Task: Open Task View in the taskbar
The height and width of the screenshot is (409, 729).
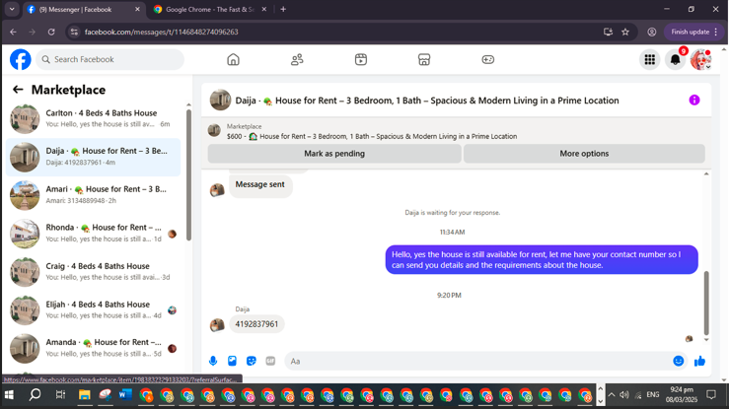Action: pyautogui.click(x=60, y=395)
